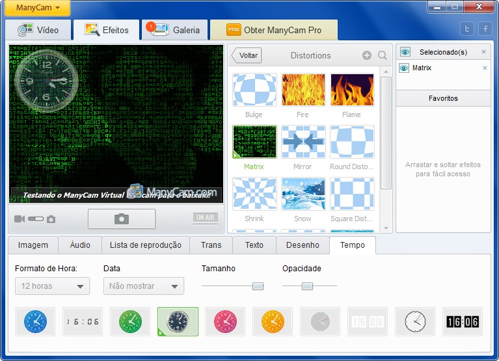This screenshot has height=361, width=499.
Task: Click the effects list scroll up arrow
Action: 386,72
